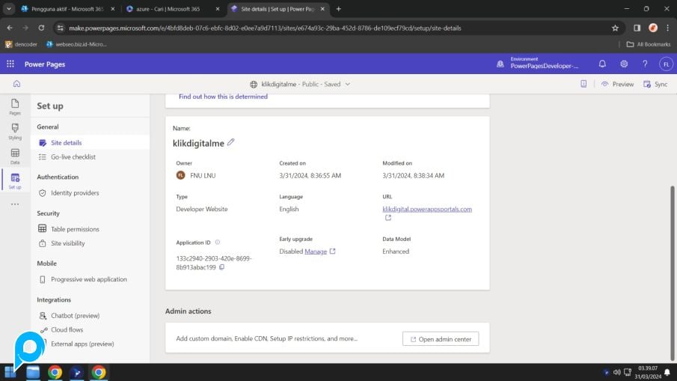The width and height of the screenshot is (677, 381).
Task: Click the Help question mark icon
Action: pyautogui.click(x=644, y=64)
